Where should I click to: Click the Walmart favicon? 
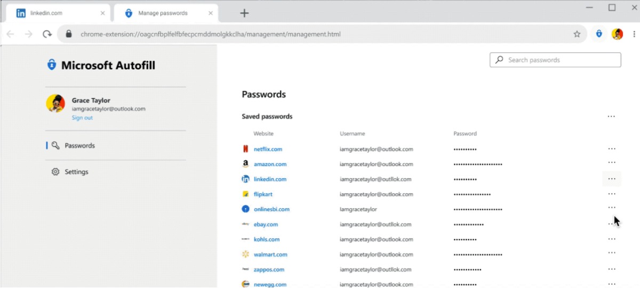pyautogui.click(x=245, y=254)
